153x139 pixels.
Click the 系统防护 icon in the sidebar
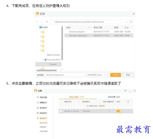pyautogui.click(x=38, y=108)
